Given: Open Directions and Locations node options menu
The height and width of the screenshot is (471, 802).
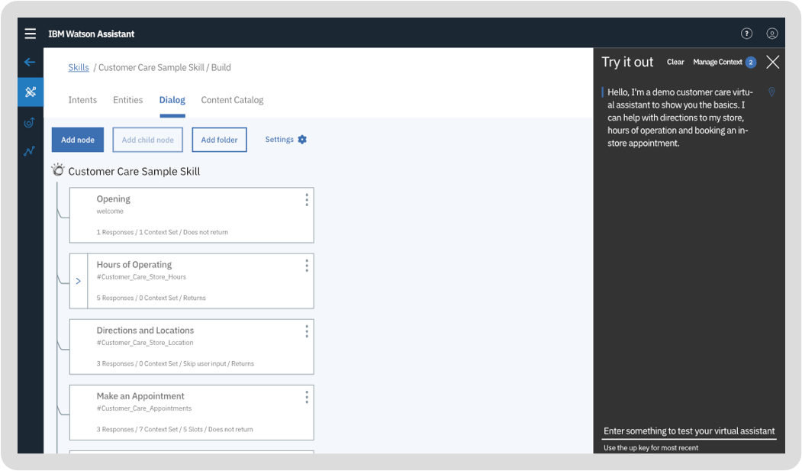Looking at the screenshot, I should click(x=307, y=331).
